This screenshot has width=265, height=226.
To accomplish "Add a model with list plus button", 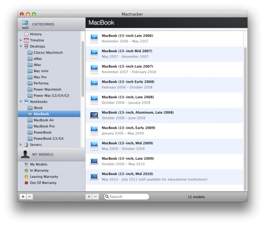I will click(89, 196).
